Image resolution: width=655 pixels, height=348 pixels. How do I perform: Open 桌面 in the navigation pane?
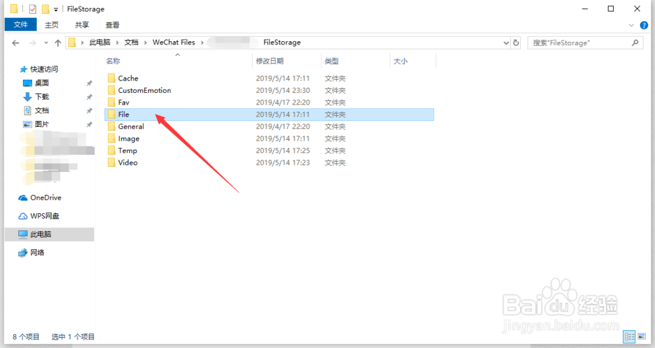click(x=36, y=83)
